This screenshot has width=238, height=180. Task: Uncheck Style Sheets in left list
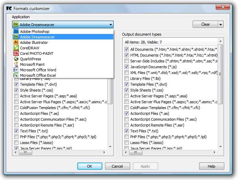(16, 90)
